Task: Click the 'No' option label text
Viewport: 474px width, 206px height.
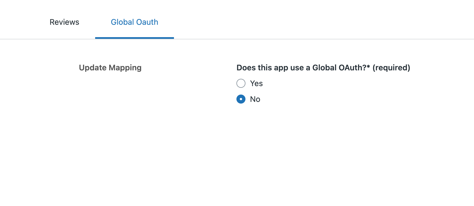Action: [x=255, y=99]
